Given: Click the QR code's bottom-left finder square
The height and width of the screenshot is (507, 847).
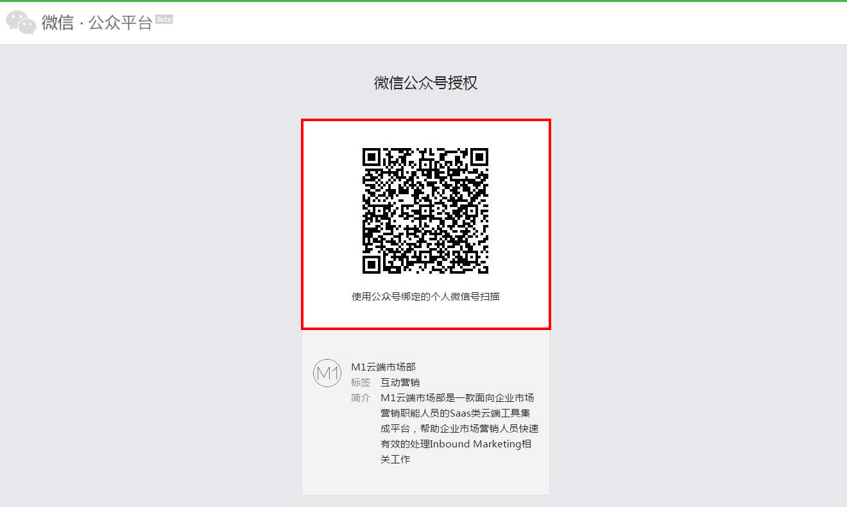Looking at the screenshot, I should pos(372,264).
